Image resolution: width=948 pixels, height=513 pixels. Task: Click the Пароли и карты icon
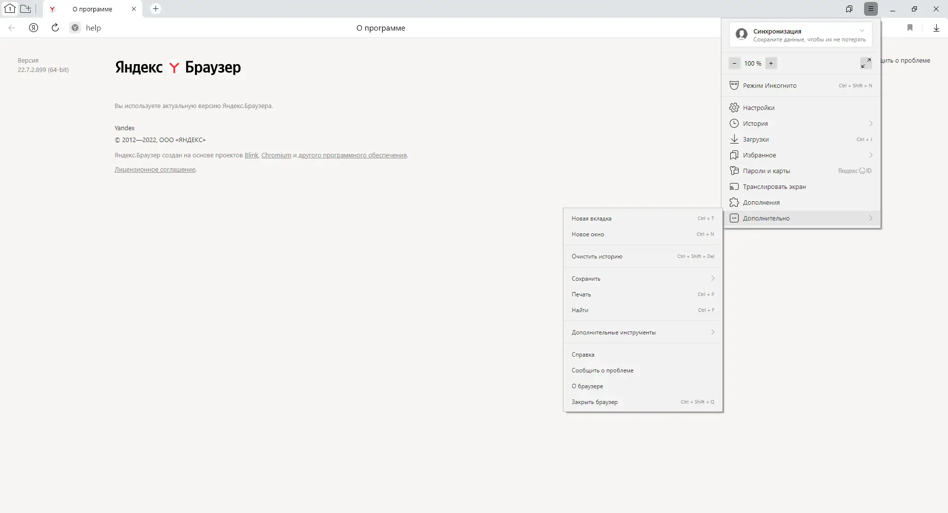pyautogui.click(x=734, y=171)
